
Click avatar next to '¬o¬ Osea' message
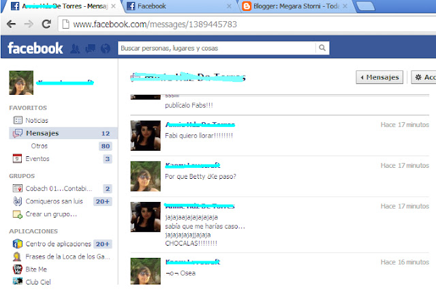(x=145, y=271)
